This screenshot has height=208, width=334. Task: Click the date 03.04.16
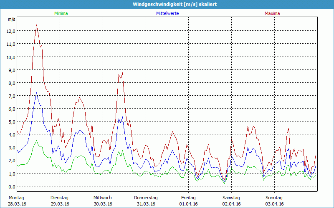tap(274, 204)
